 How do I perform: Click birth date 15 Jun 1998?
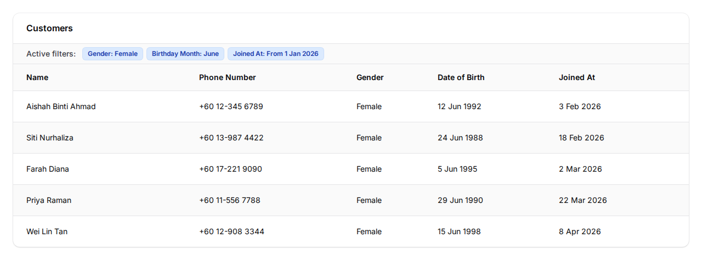click(459, 231)
